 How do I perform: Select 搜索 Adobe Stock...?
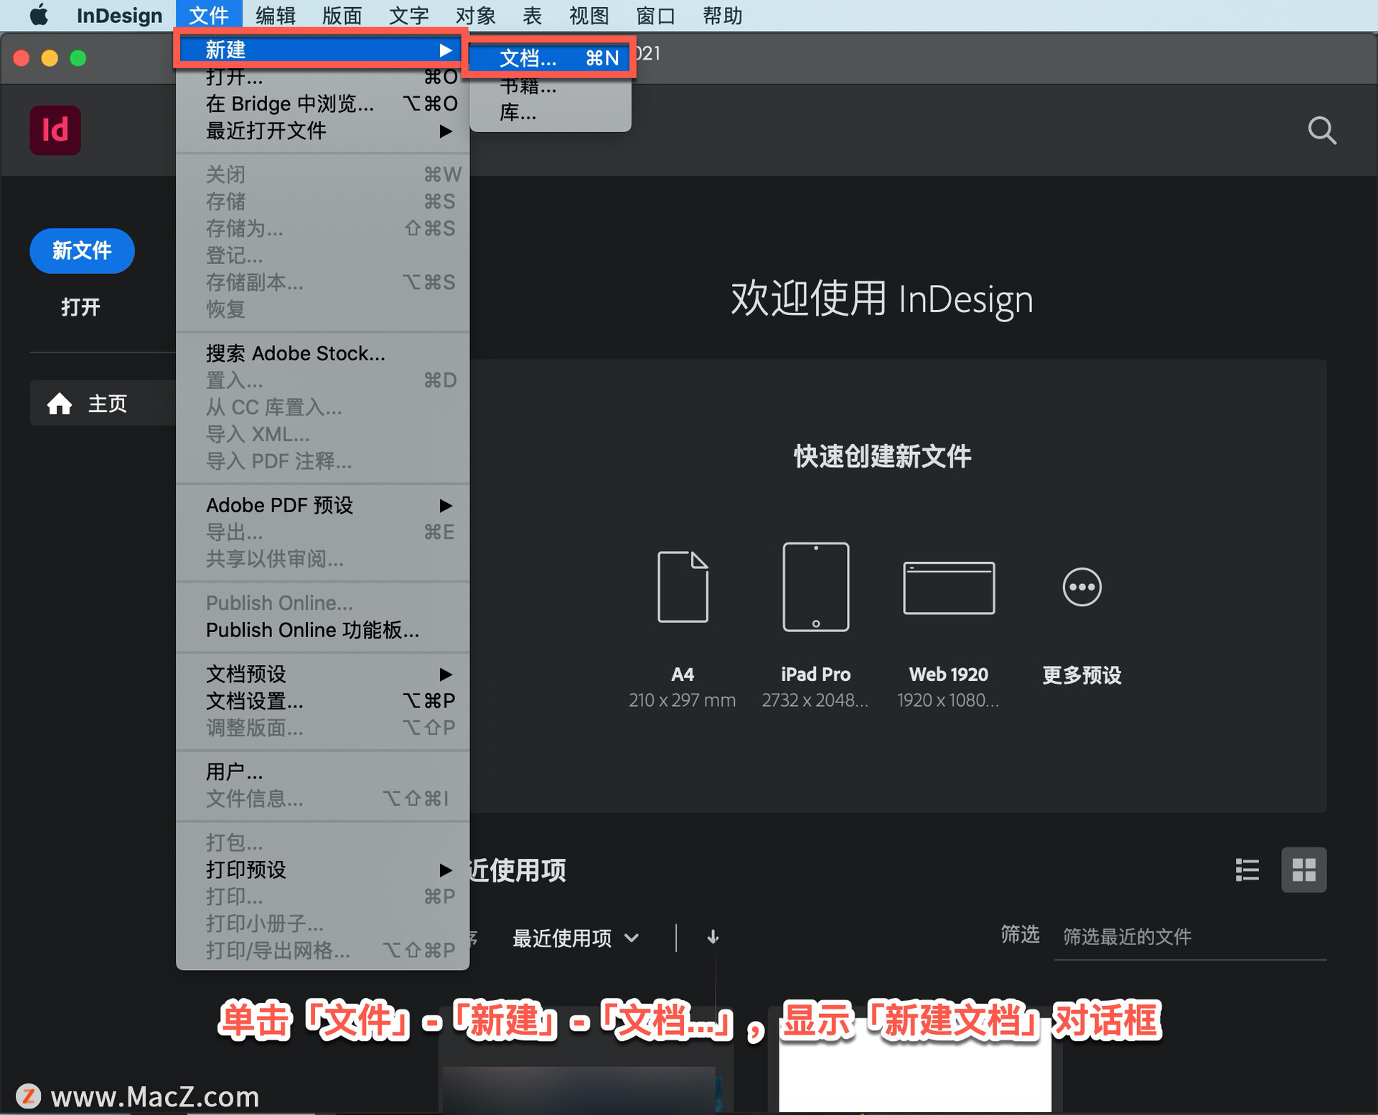[x=322, y=353]
